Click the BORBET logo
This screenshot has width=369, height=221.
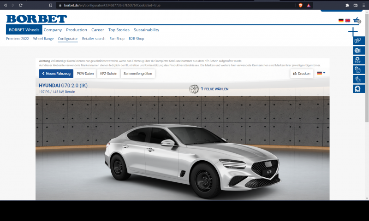click(x=36, y=19)
